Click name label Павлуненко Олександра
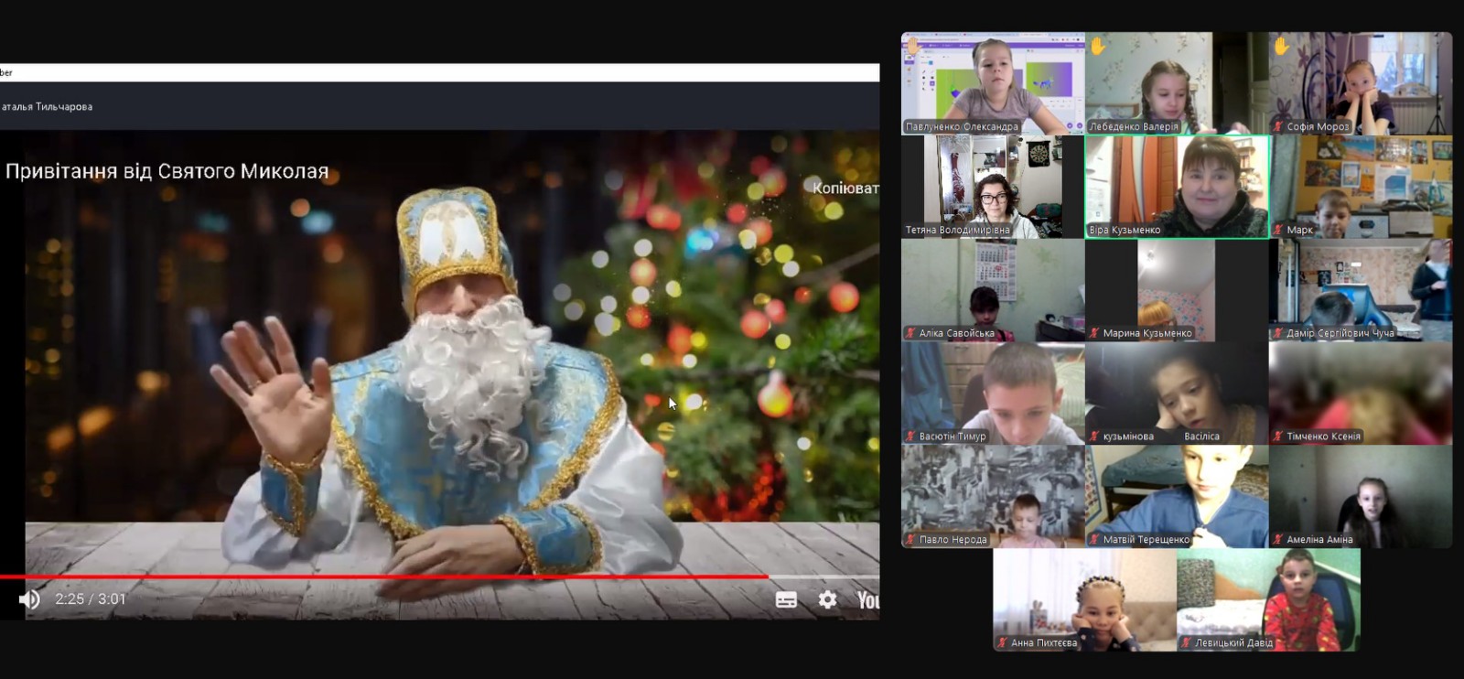1464x679 pixels. pos(962,127)
